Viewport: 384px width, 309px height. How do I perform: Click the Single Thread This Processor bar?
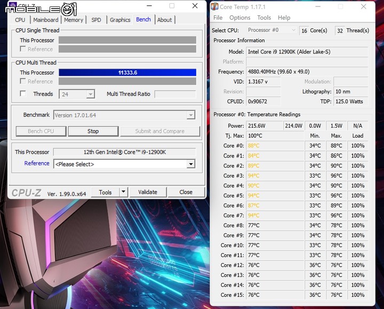[127, 40]
